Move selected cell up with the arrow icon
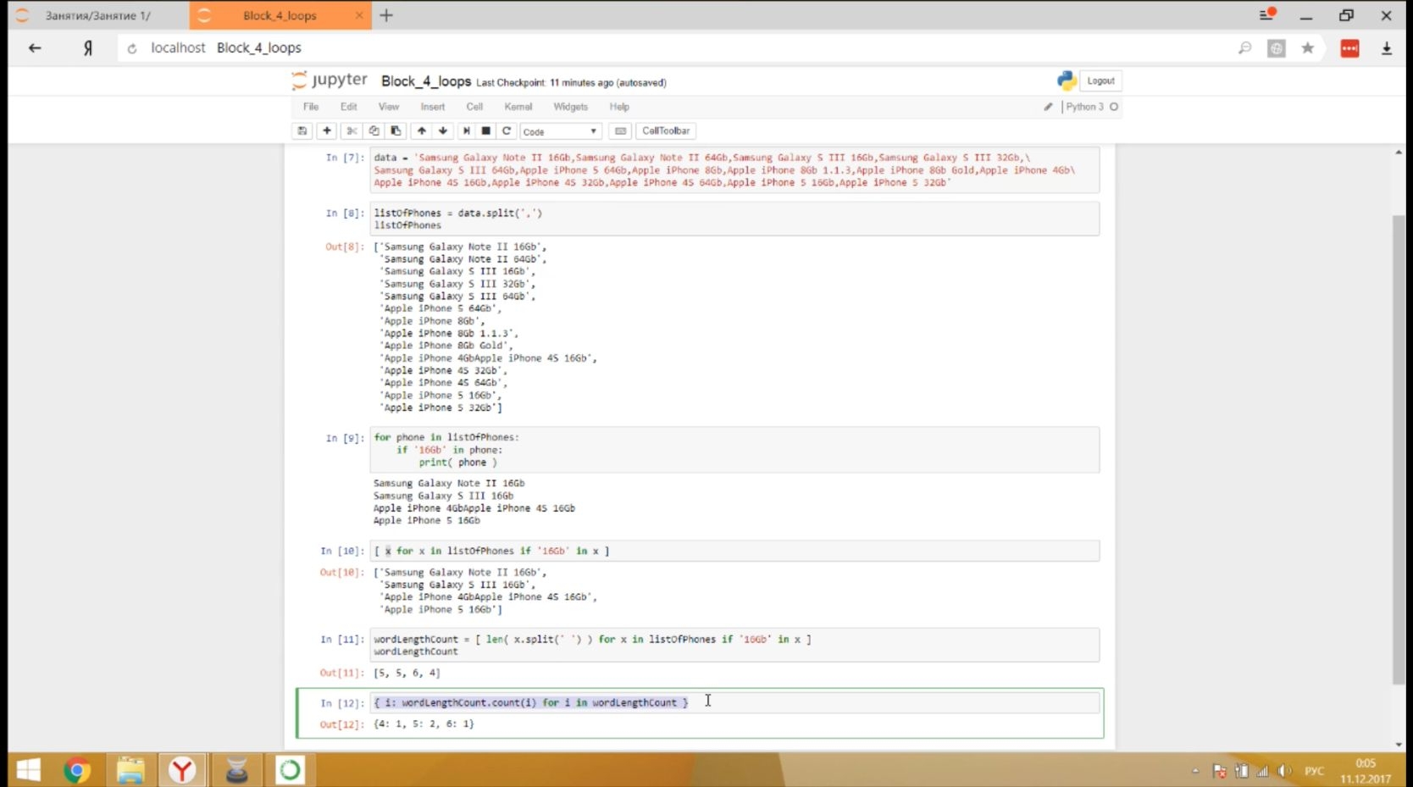Viewport: 1413px width, 787px height. (421, 130)
